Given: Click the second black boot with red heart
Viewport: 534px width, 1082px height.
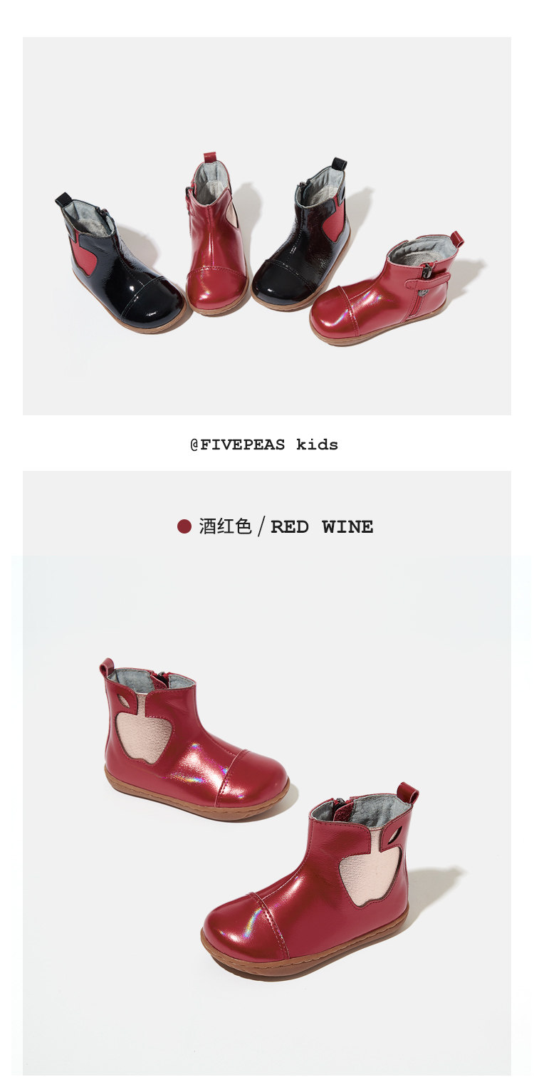Looking at the screenshot, I should point(303,235).
